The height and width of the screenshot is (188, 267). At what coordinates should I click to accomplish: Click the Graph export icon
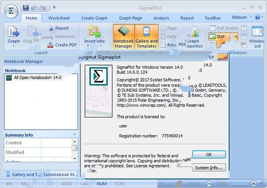(x=14, y=32)
